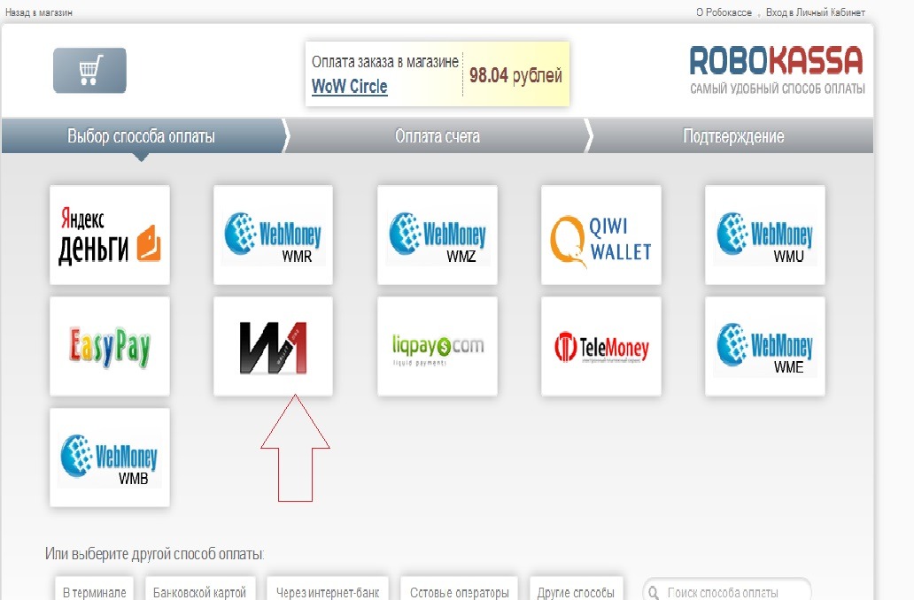Viewport: 914px width, 600px height.
Task: Select the W1 wallet payment tile
Action: (274, 347)
